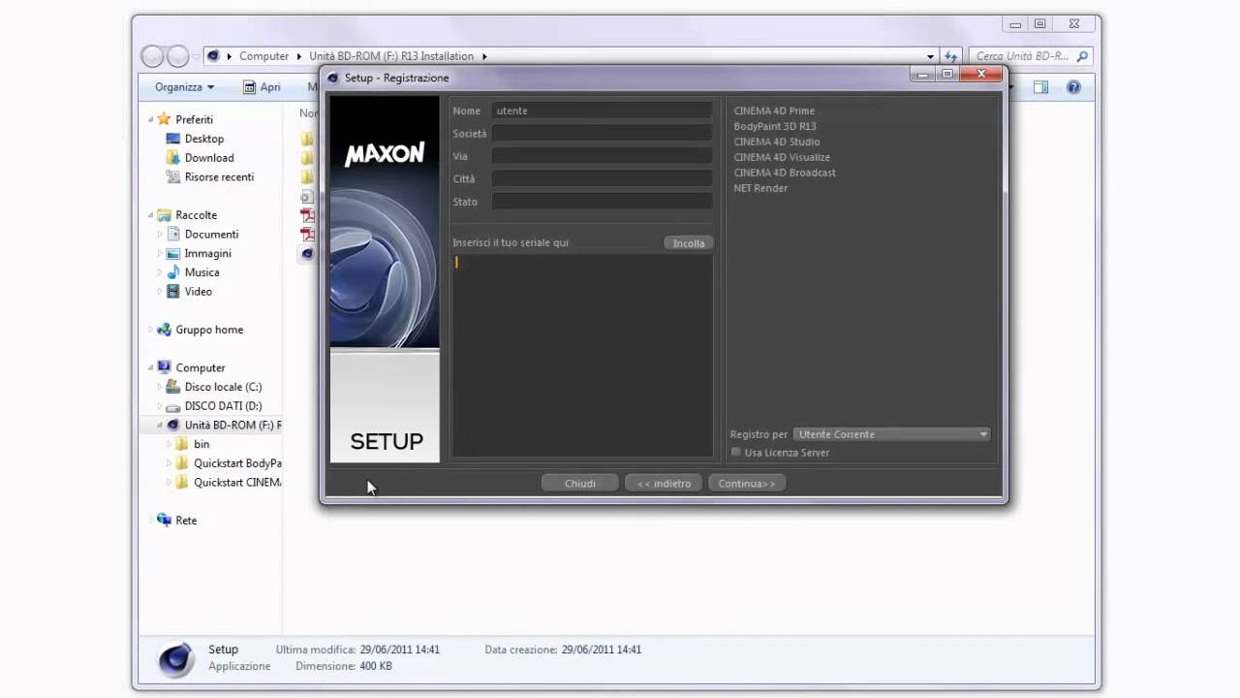Screen dimensions: 1240x698
Task: Collapse the Preferiti tree arrow
Action: [151, 119]
